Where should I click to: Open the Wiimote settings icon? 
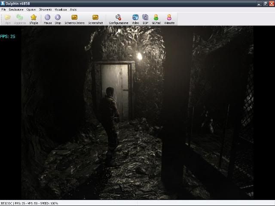[x=169, y=18]
